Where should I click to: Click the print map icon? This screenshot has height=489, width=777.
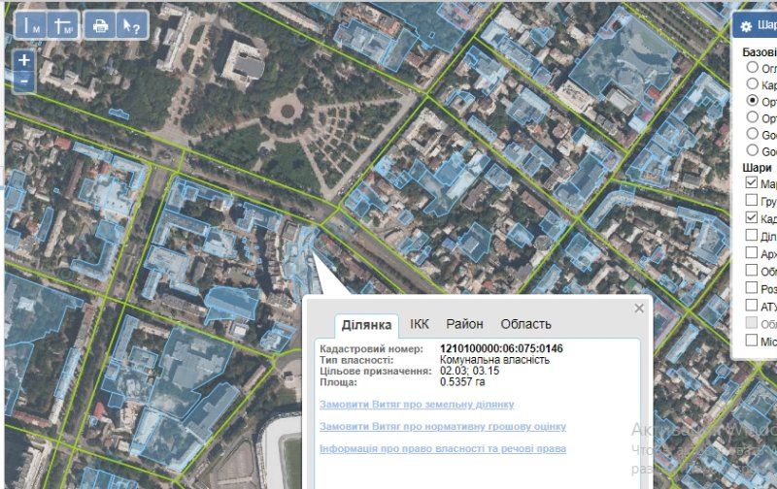tap(99, 25)
